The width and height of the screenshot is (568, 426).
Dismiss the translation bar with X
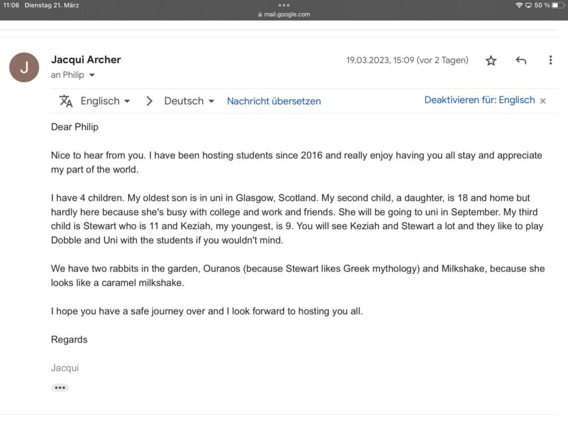543,101
